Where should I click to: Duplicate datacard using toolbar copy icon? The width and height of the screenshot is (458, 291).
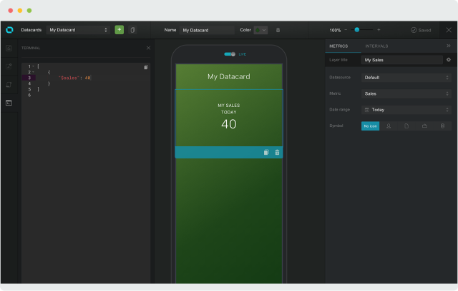click(132, 30)
